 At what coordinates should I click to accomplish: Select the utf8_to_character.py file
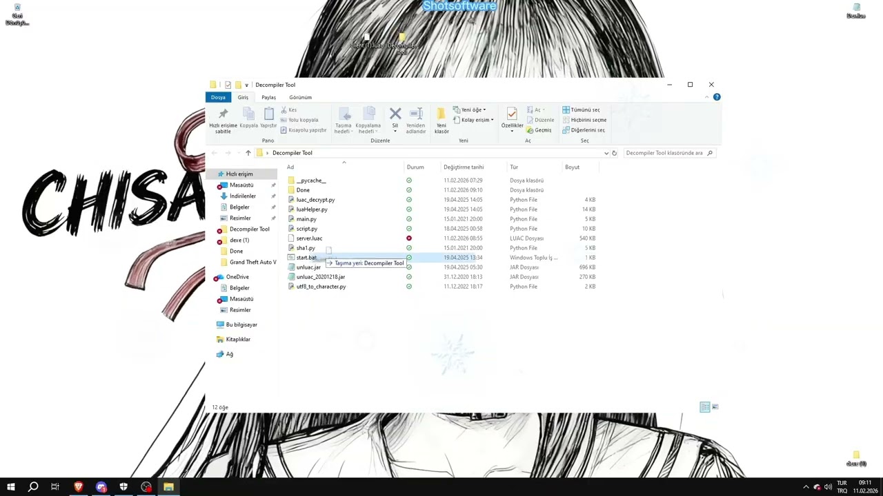coord(321,287)
